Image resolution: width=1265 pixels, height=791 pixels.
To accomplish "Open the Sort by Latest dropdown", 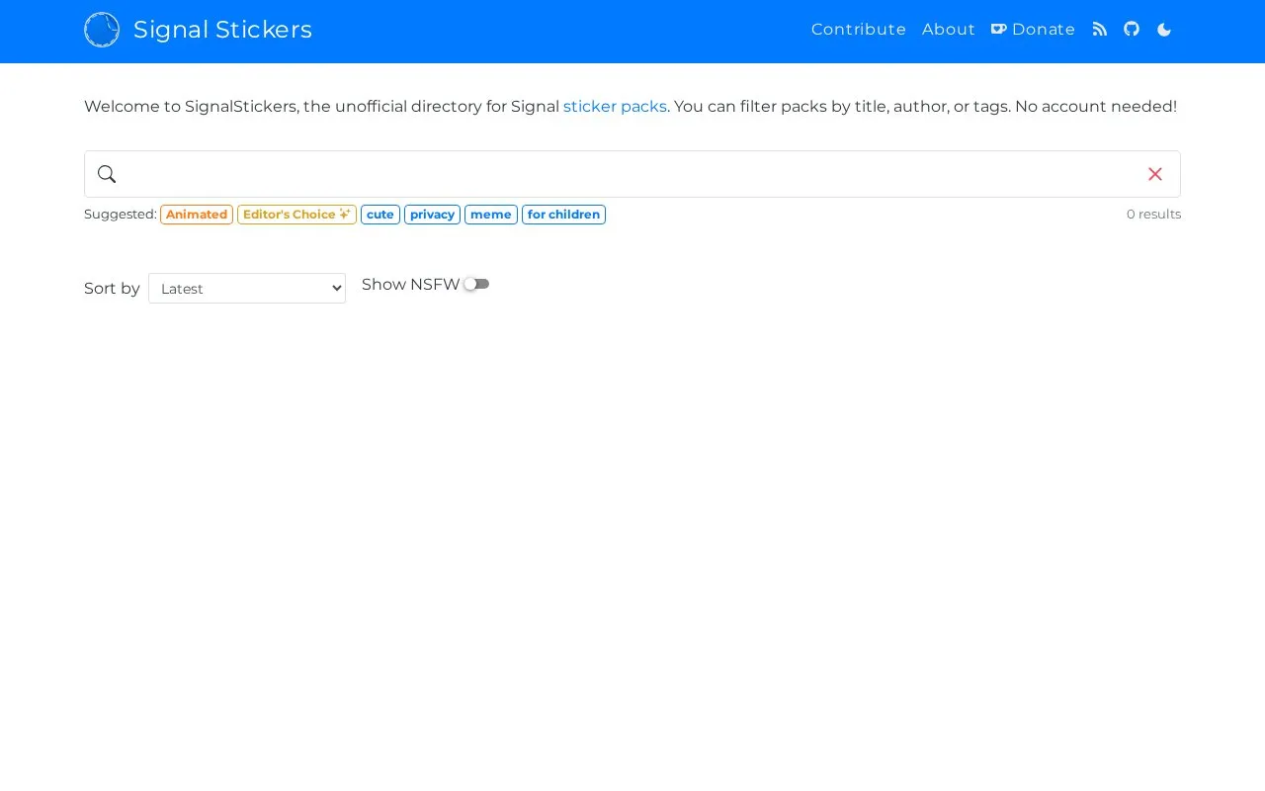I will pyautogui.click(x=247, y=289).
